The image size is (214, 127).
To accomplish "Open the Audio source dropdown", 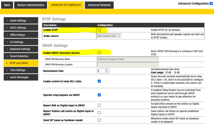I will (109, 36).
